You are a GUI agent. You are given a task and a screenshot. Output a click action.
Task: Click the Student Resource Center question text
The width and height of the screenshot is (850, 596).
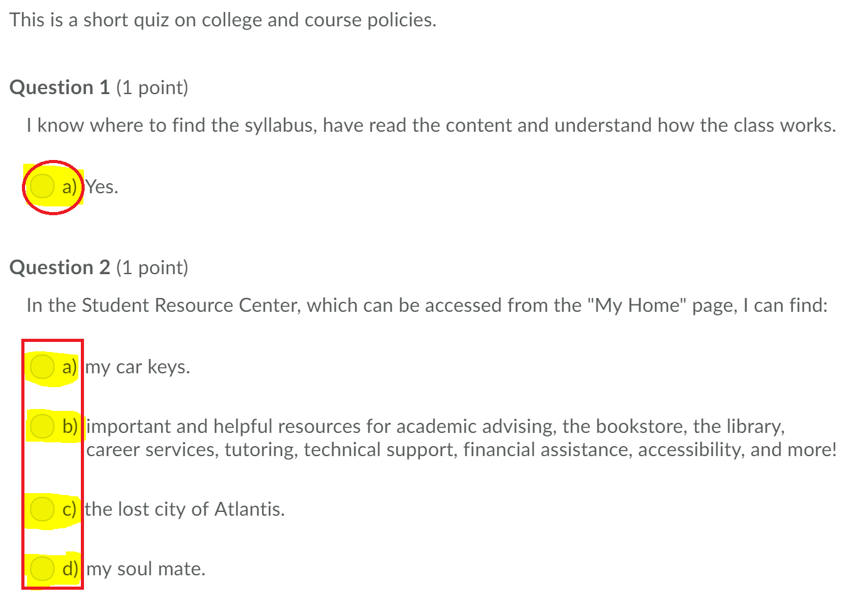click(426, 305)
